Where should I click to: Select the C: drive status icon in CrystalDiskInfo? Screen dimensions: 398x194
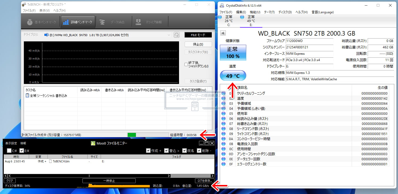(220, 17)
